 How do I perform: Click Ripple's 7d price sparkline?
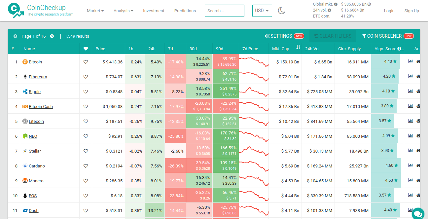click(254, 91)
